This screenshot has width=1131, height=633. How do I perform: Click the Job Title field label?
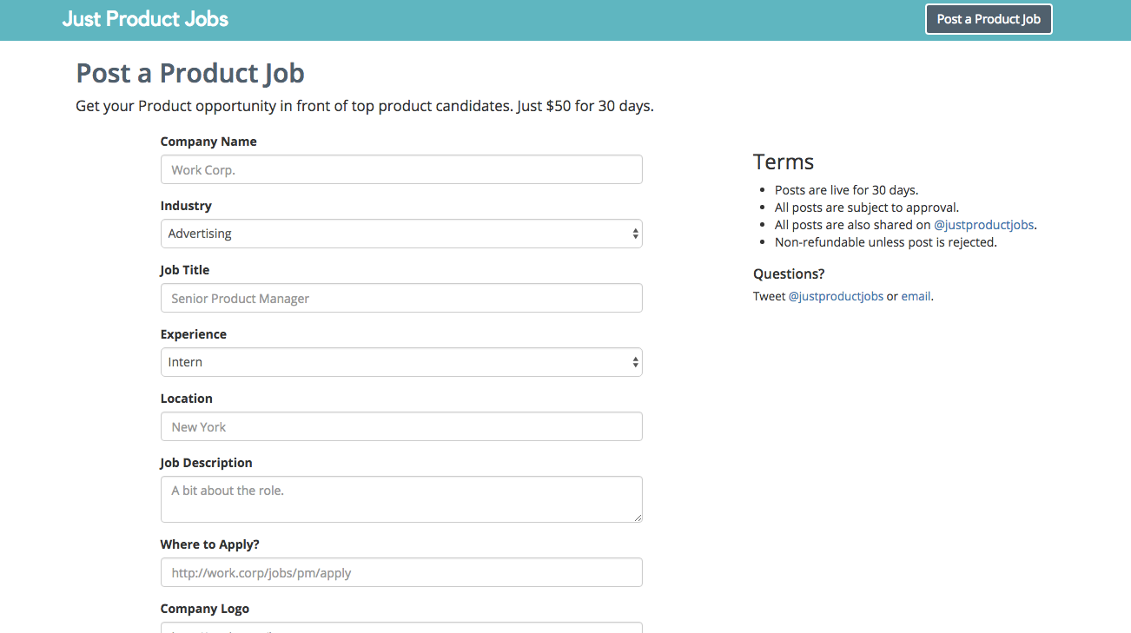click(185, 270)
